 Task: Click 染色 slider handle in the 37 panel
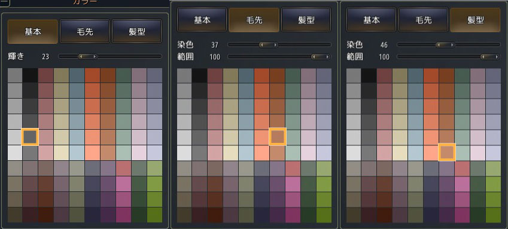click(x=268, y=45)
